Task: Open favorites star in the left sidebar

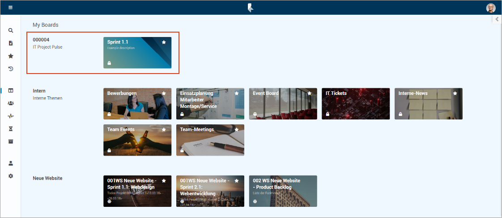Action: [11, 56]
